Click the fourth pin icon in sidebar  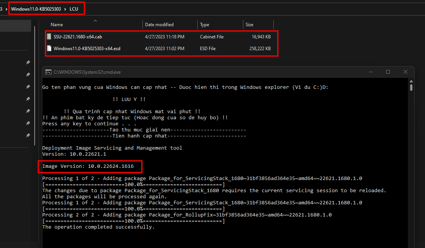[28, 99]
